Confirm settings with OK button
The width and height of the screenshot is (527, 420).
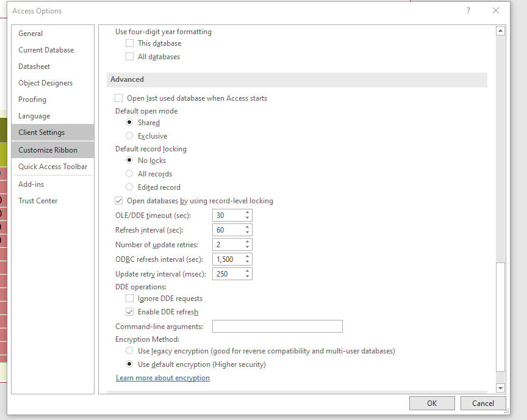pos(432,403)
